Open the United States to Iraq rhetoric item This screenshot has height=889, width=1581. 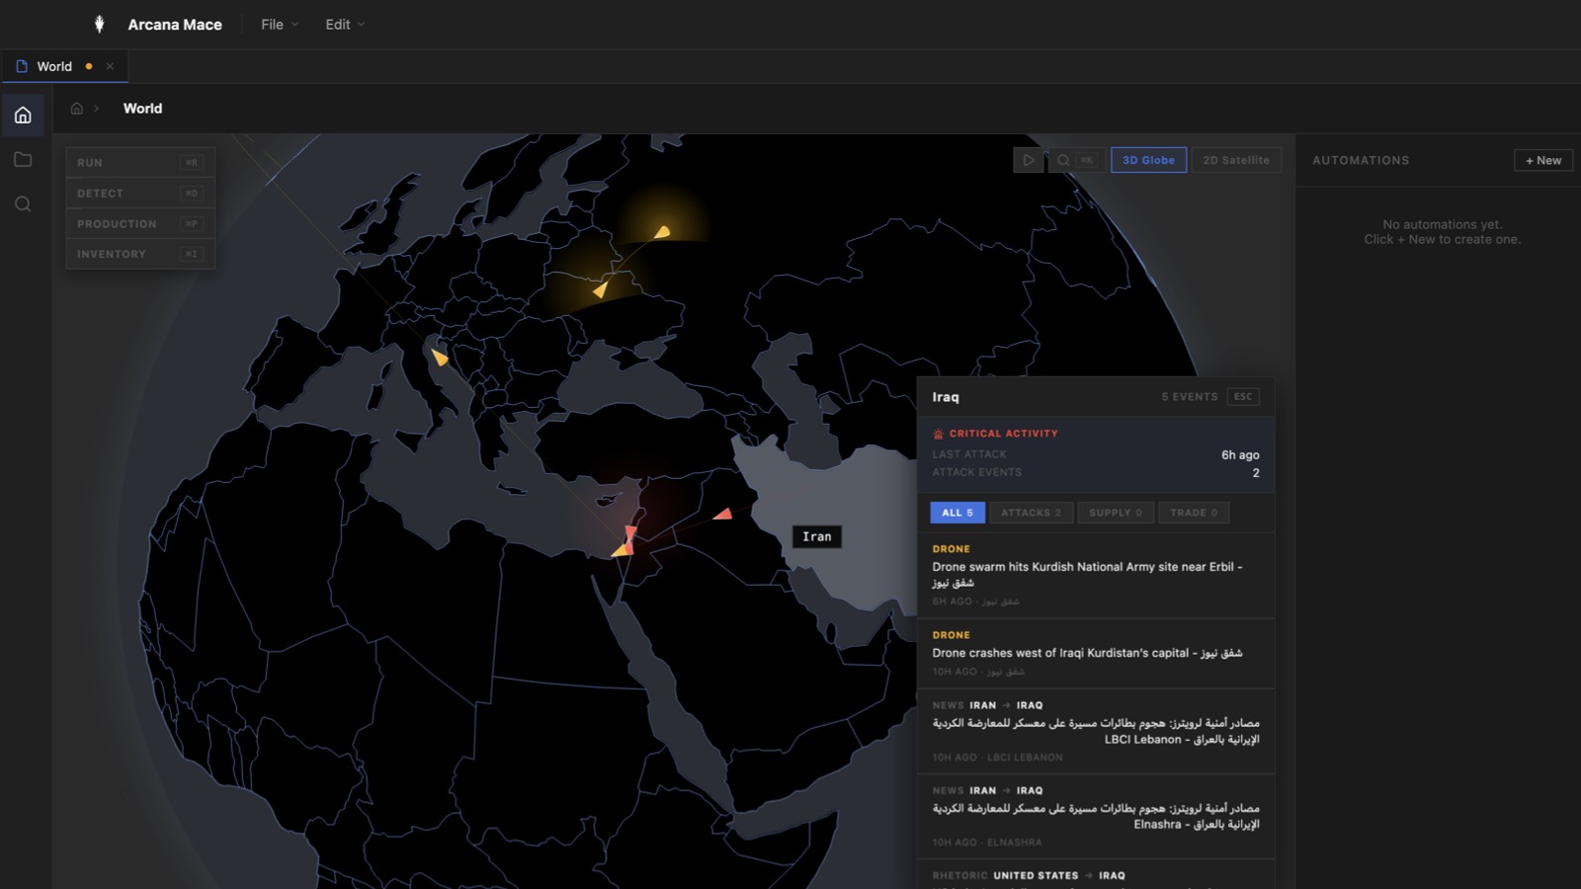(x=1096, y=875)
